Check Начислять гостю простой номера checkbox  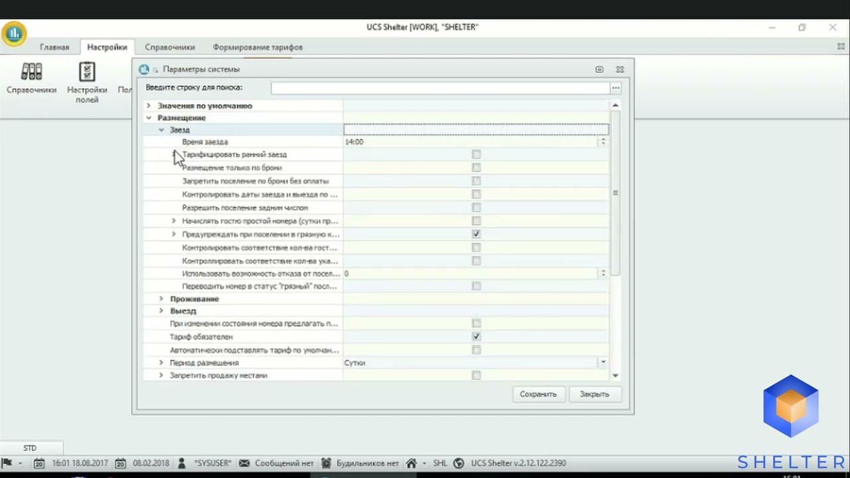(476, 220)
